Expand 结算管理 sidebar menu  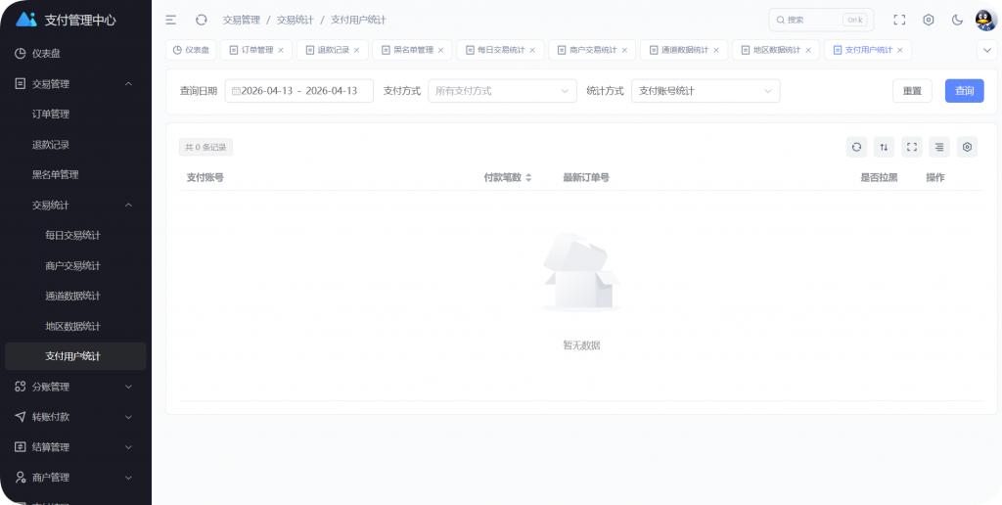point(75,447)
